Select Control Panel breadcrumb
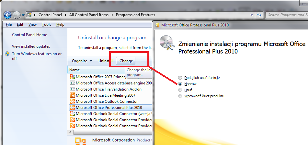 (50, 15)
